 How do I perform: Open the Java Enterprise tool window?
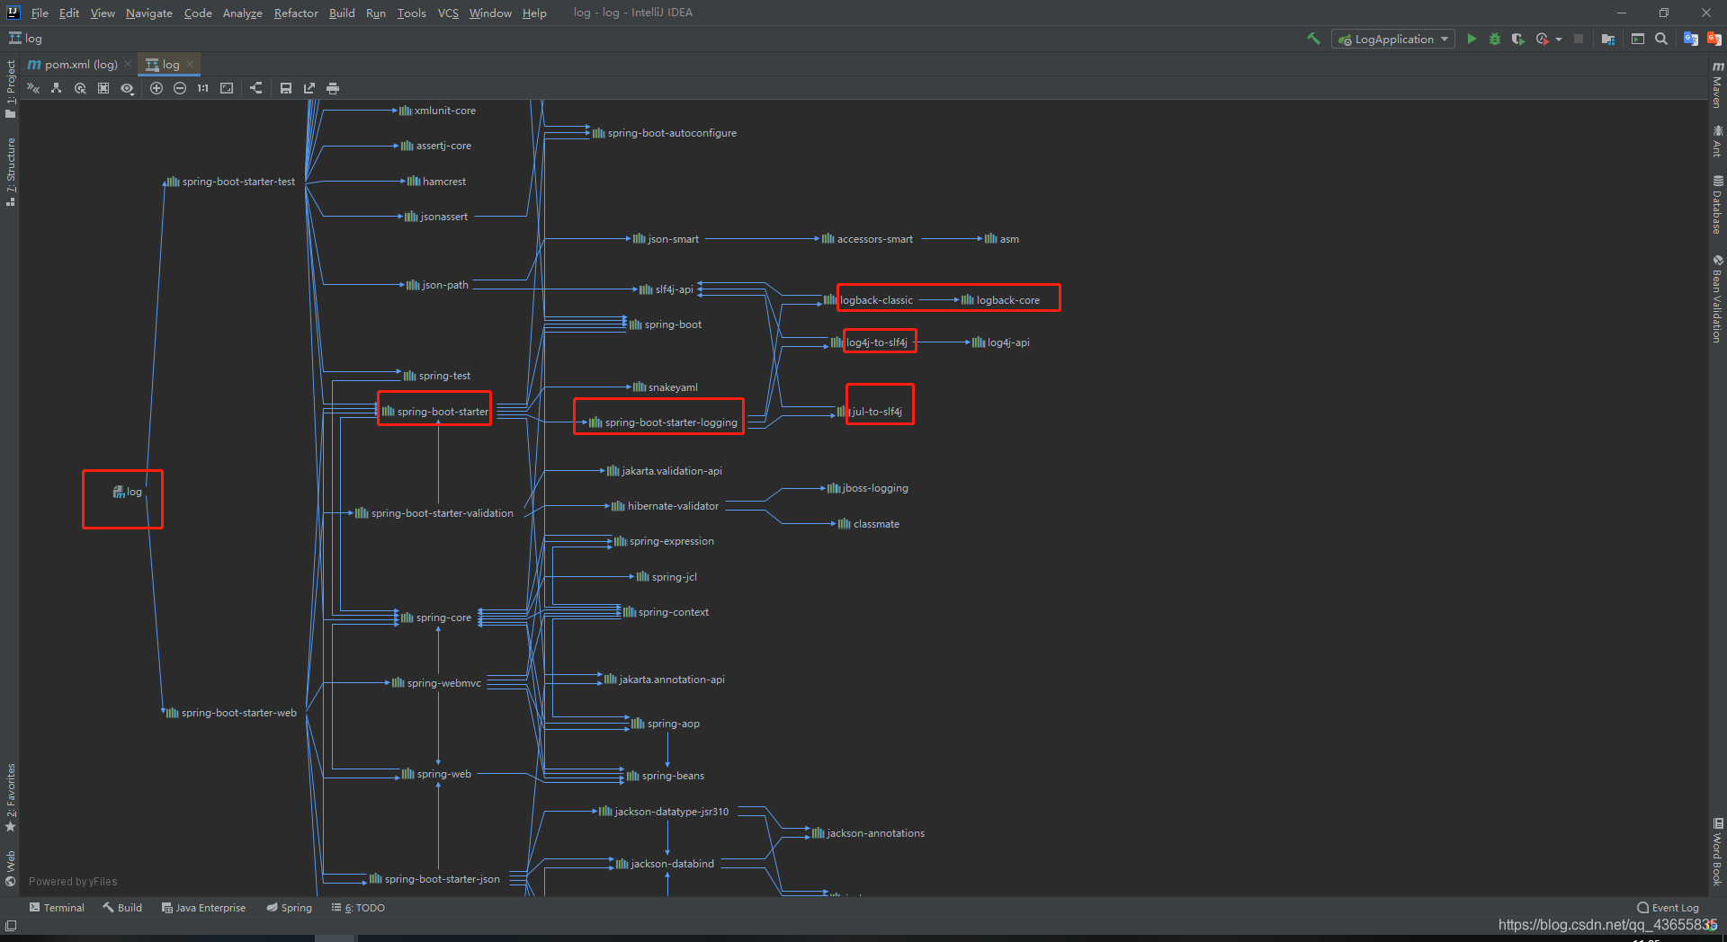tap(203, 908)
